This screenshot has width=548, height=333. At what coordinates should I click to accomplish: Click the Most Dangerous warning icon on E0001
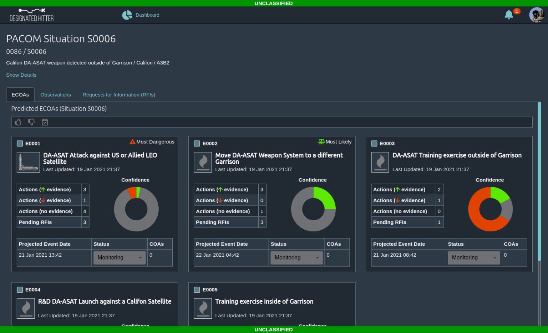coord(132,142)
